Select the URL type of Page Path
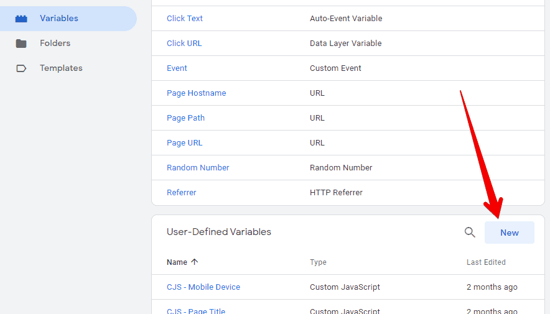This screenshot has height=314, width=550. coord(317,118)
